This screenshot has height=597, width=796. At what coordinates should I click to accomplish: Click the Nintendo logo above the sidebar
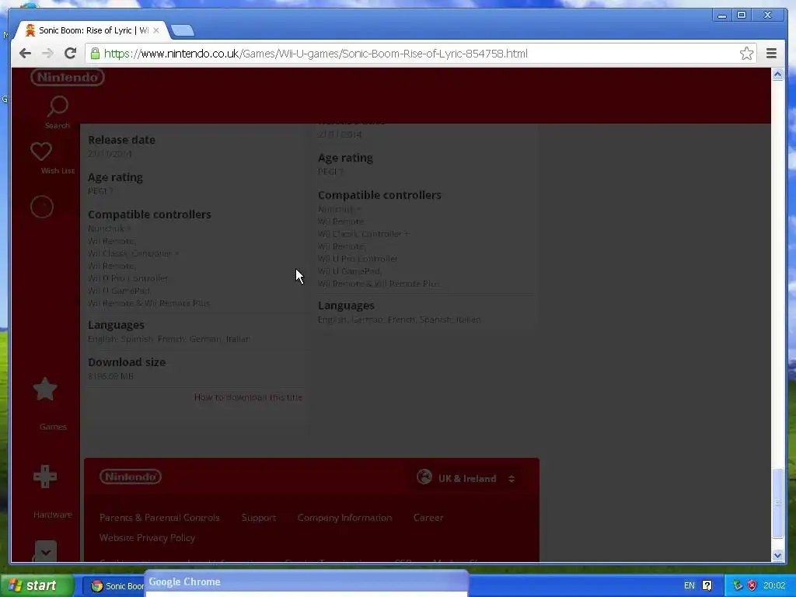pos(68,77)
